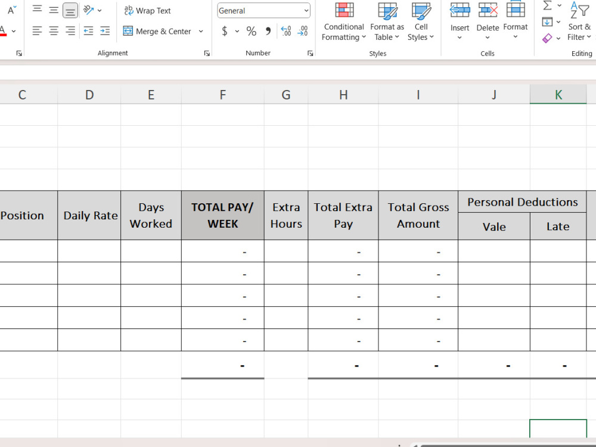Expand the Font Color dropdown arrow
596x447 pixels.
14,31
